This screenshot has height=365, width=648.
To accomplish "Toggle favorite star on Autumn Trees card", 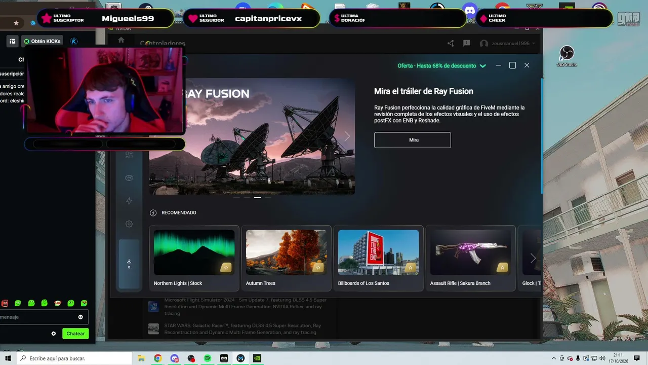I will tap(318, 267).
